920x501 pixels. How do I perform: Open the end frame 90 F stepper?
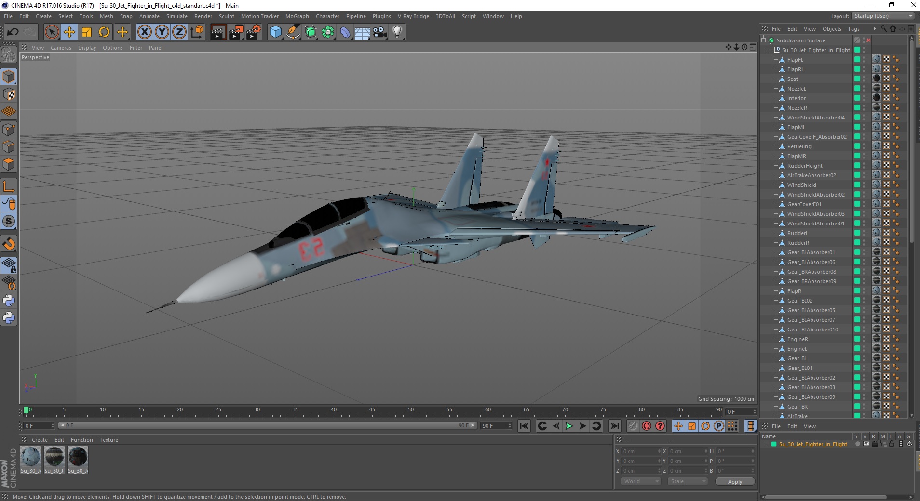[x=510, y=425]
